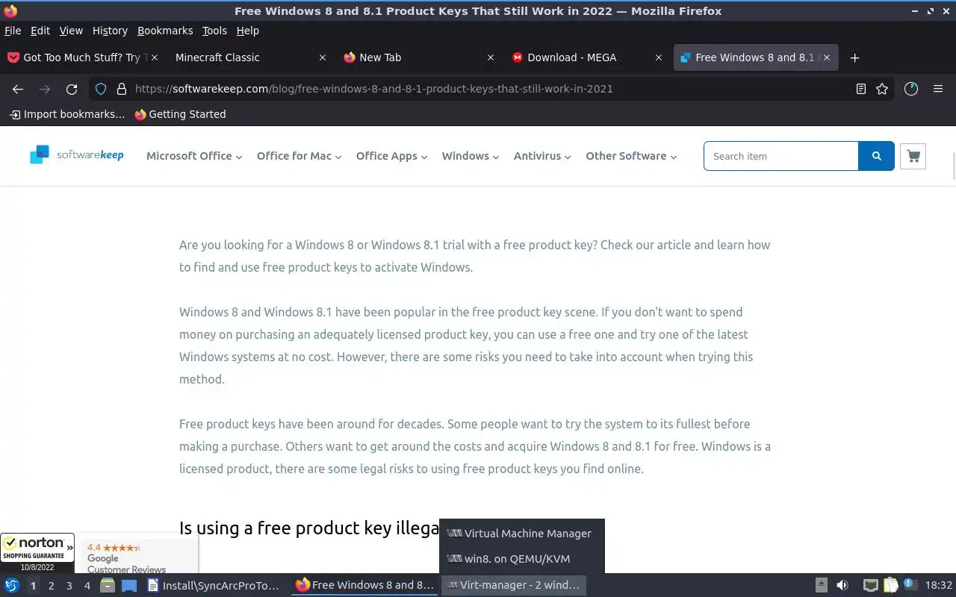Open the LXQt start menu icon
956x597 pixels.
[x=12, y=586]
